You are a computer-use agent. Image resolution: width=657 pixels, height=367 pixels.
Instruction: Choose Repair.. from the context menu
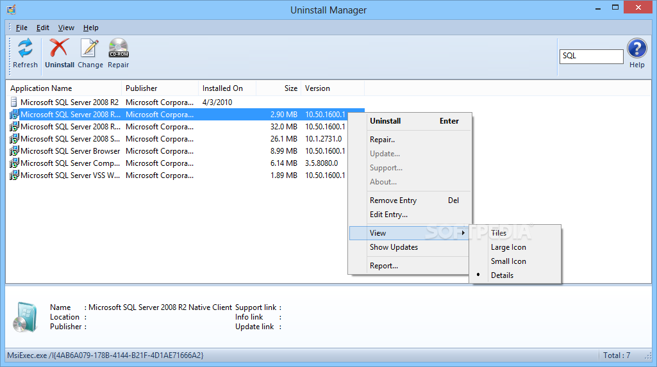click(x=410, y=140)
